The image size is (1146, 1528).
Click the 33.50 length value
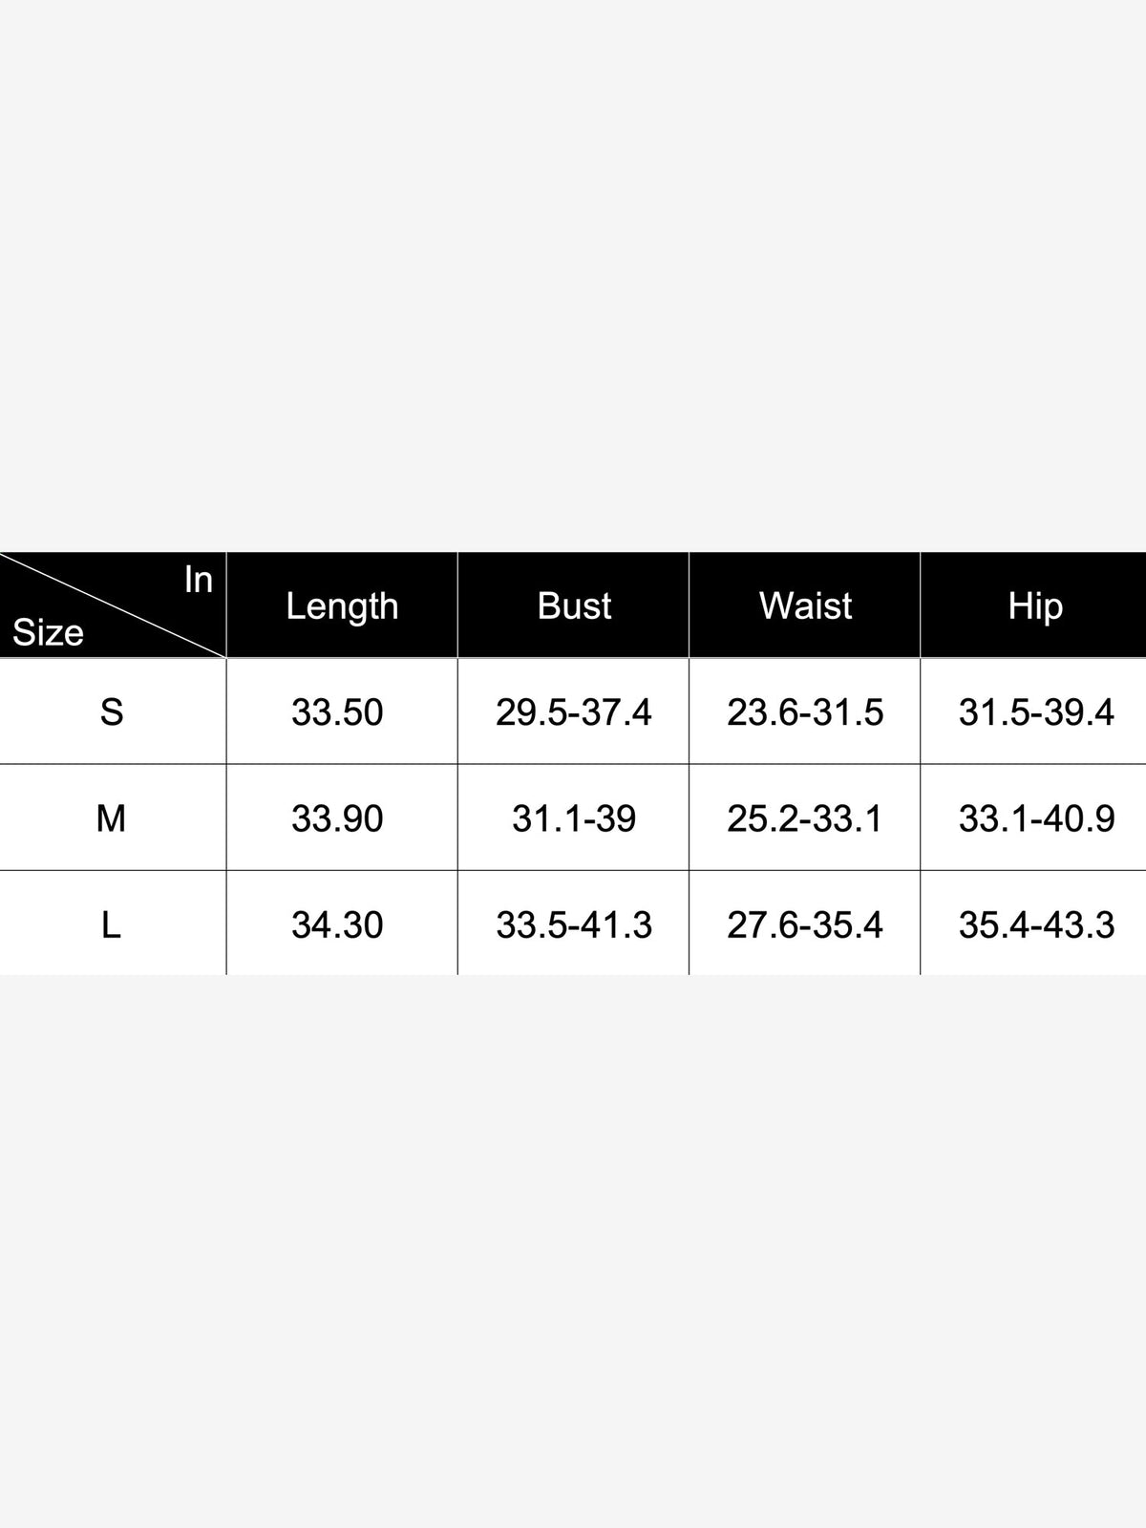pos(337,712)
